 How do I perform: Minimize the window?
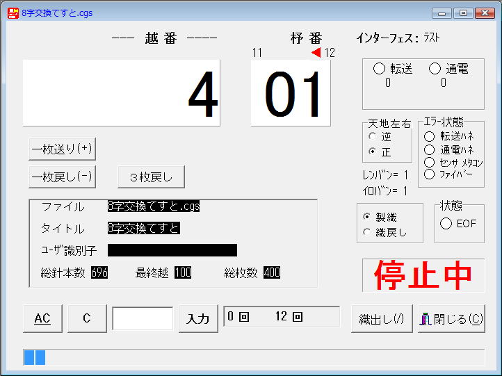click(442, 13)
